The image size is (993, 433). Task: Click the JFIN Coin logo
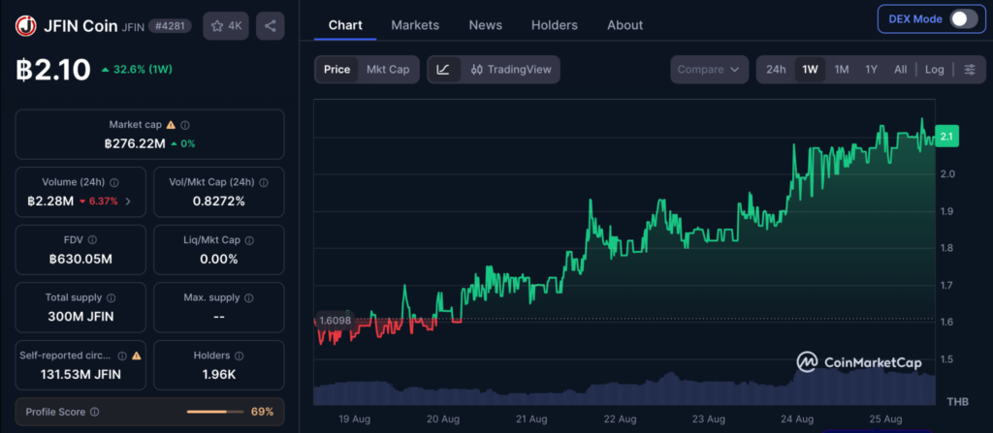[x=26, y=26]
